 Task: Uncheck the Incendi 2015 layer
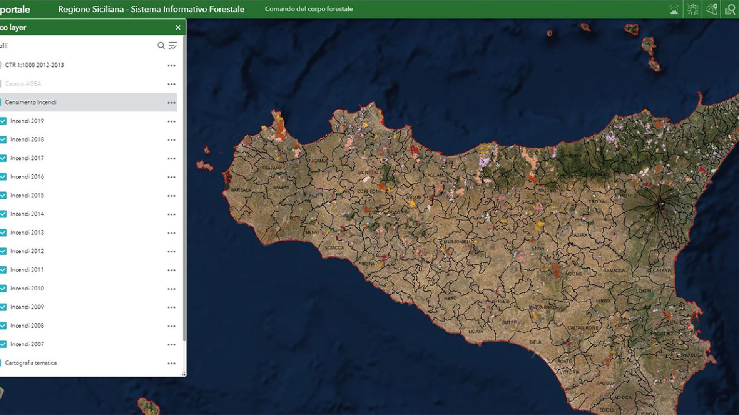tap(3, 196)
